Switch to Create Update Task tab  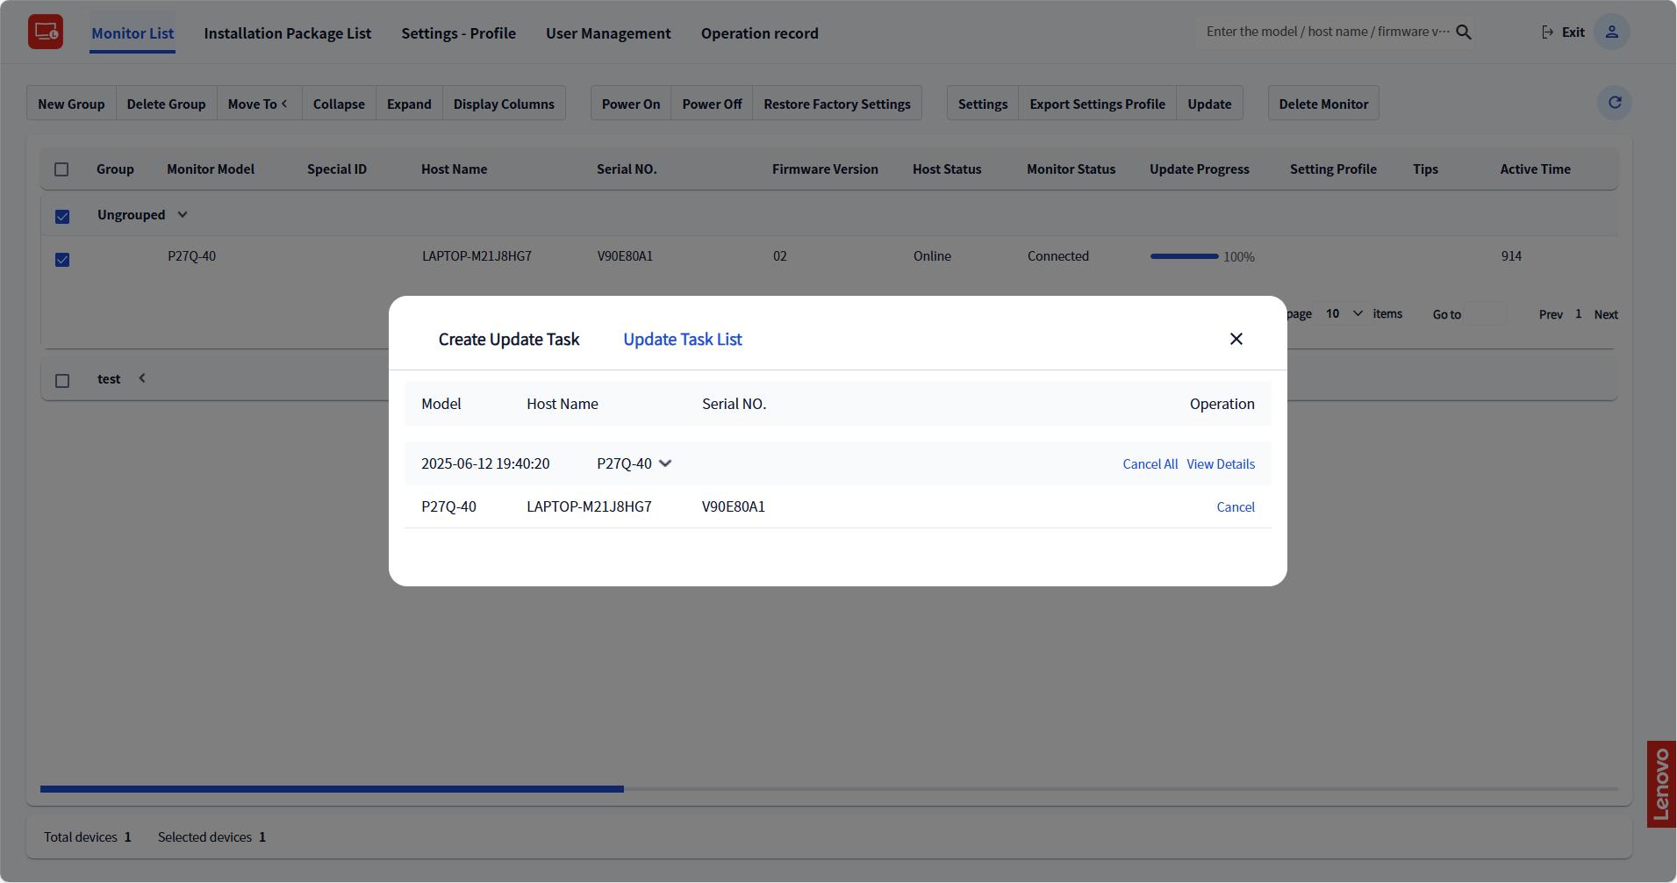(x=508, y=340)
